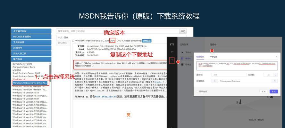Open the 已勾选(0) tab
This screenshot has width=285, height=128.
[x=63, y=43]
